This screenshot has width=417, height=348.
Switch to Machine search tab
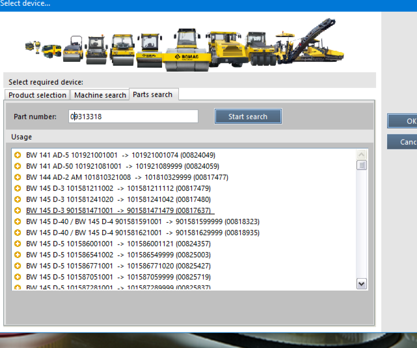click(100, 95)
